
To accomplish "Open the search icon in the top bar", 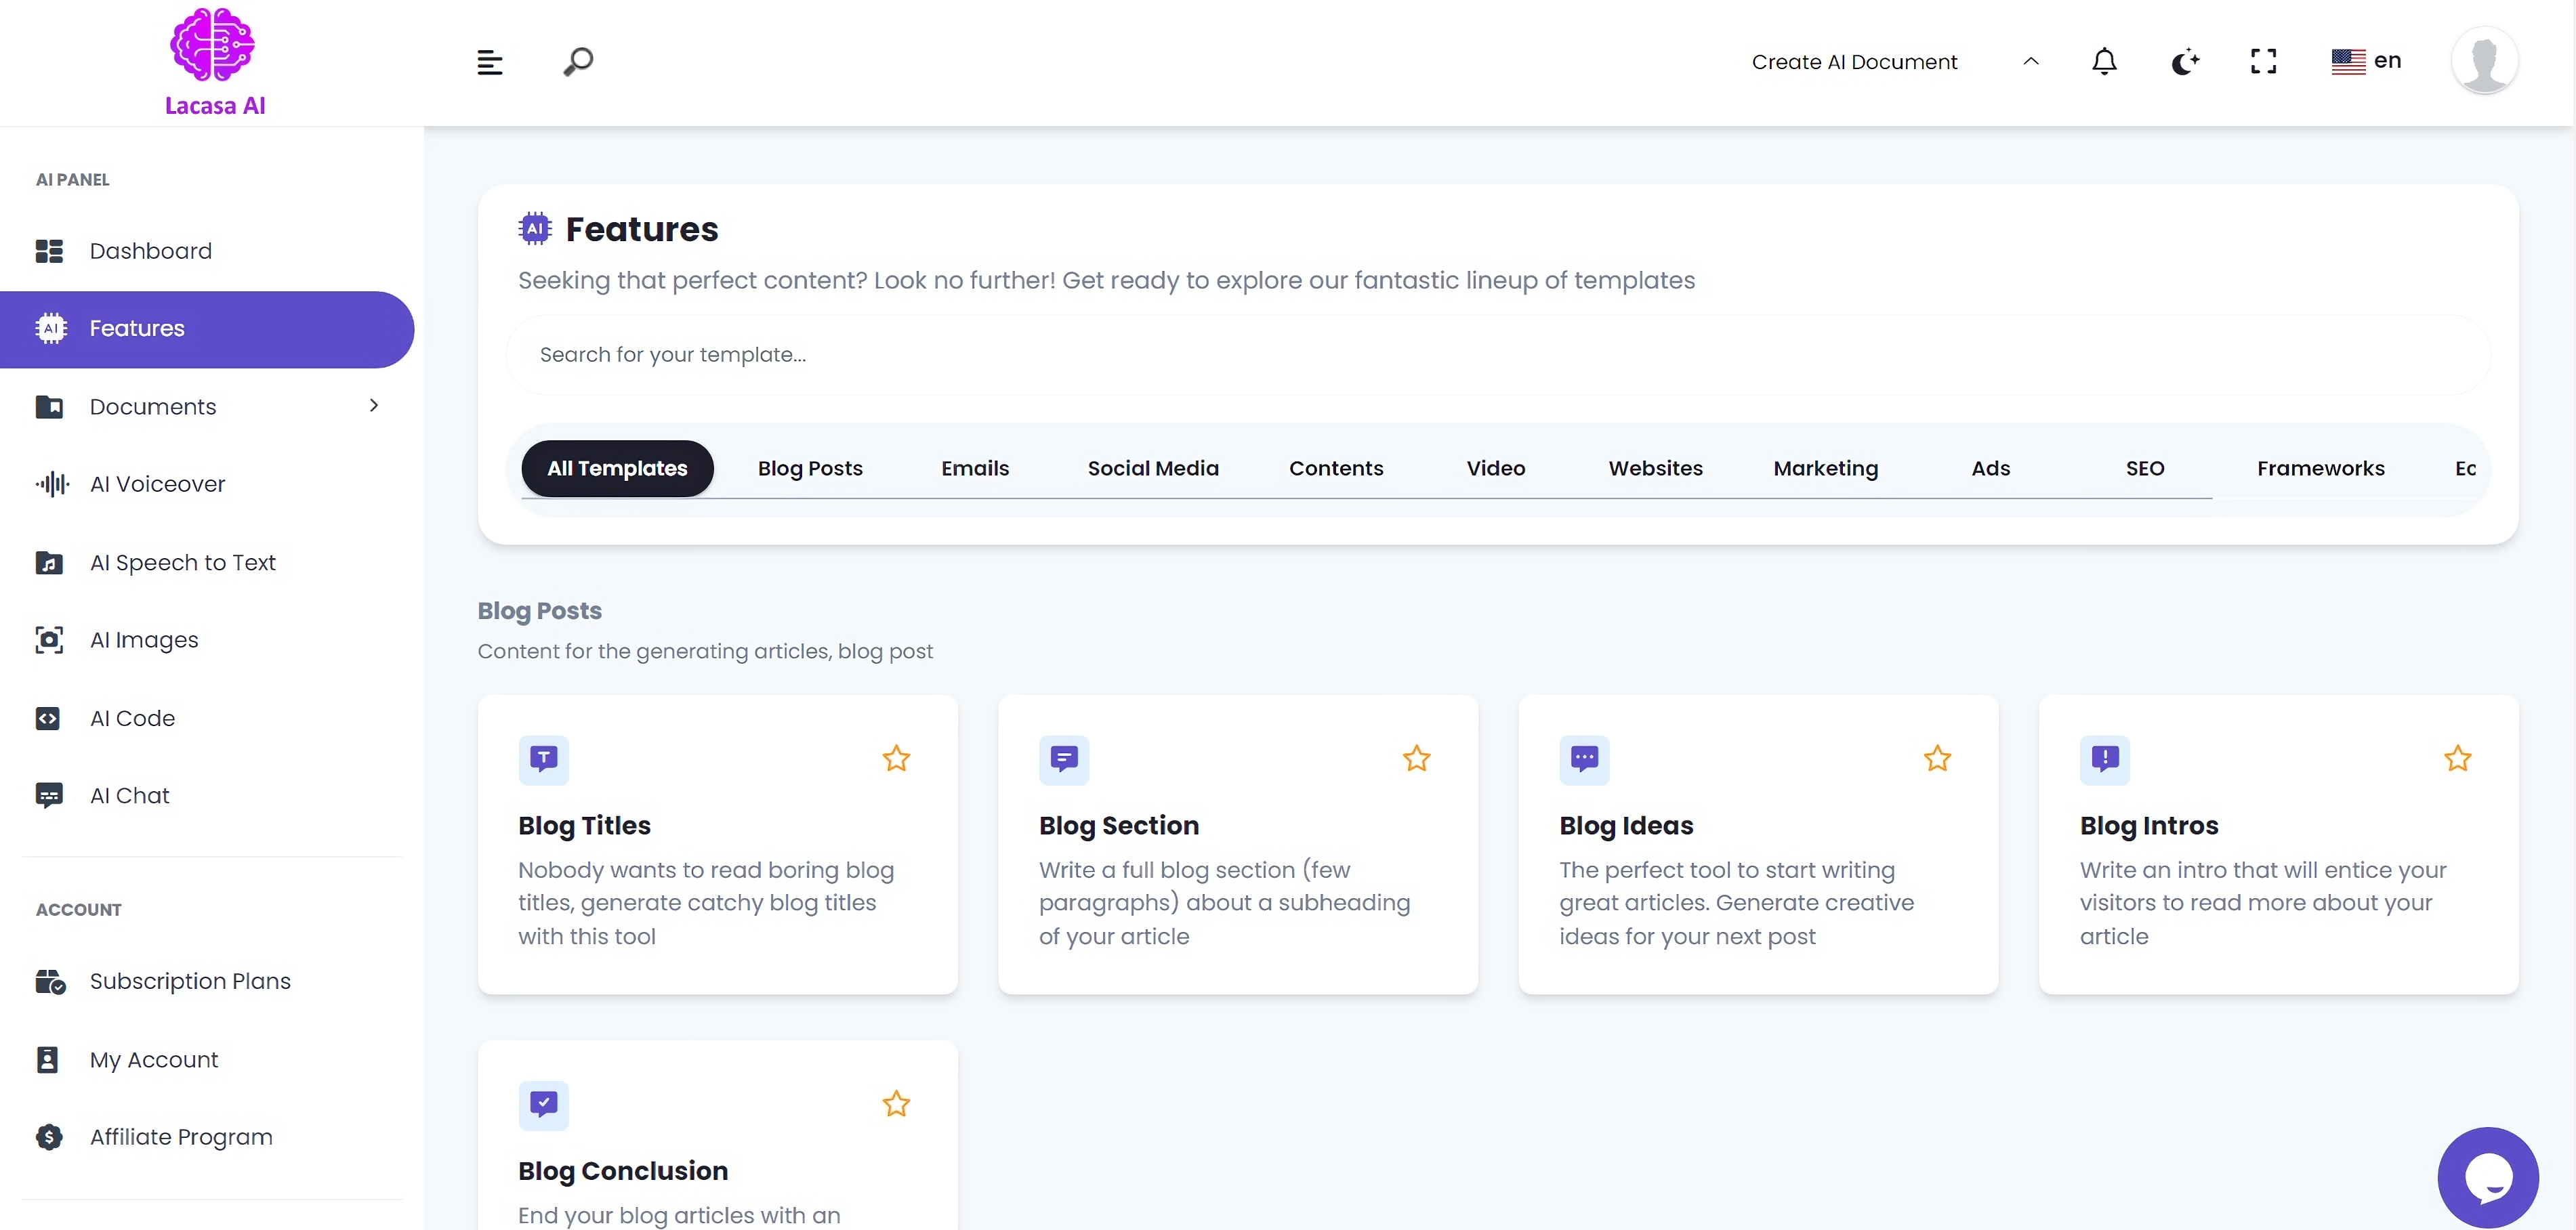I will tap(577, 61).
